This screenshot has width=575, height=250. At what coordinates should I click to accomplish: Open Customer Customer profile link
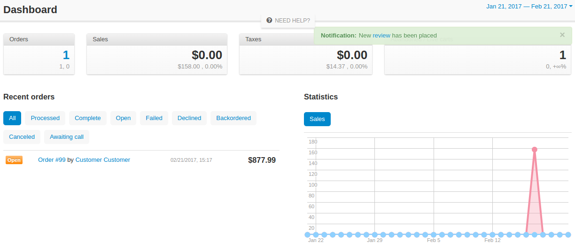click(x=103, y=160)
